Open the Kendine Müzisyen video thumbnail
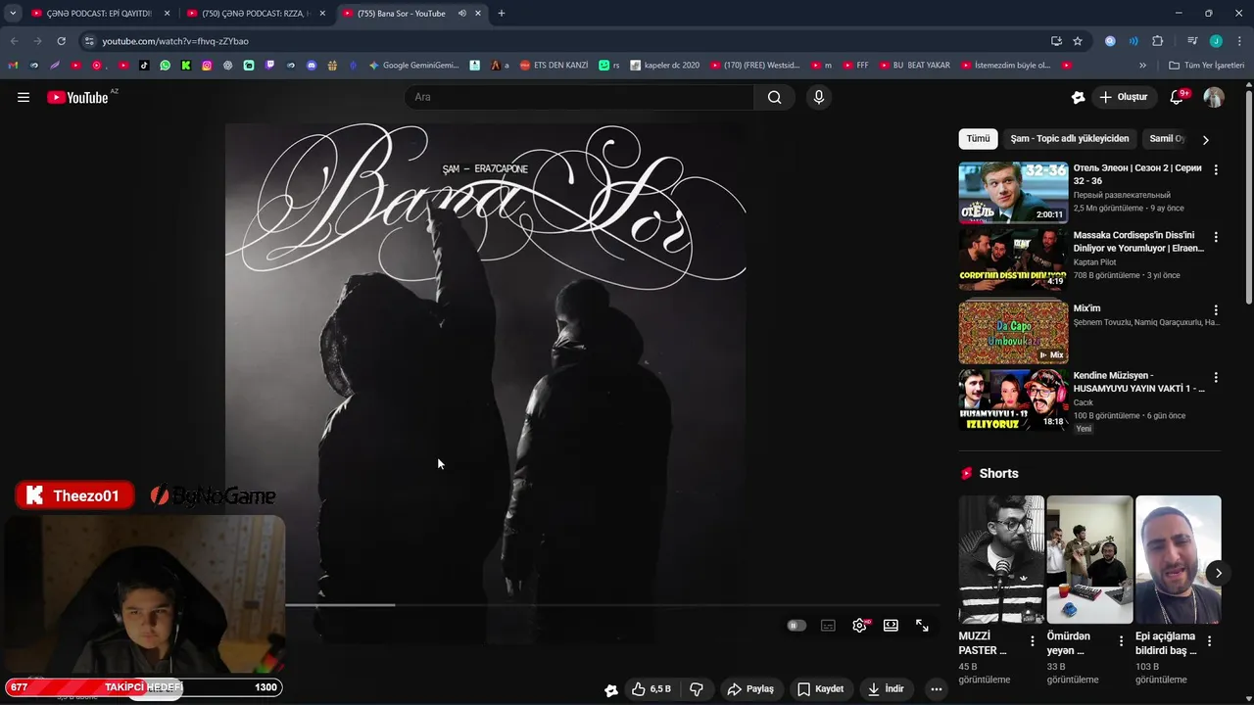This screenshot has height=705, width=1254. [1013, 399]
